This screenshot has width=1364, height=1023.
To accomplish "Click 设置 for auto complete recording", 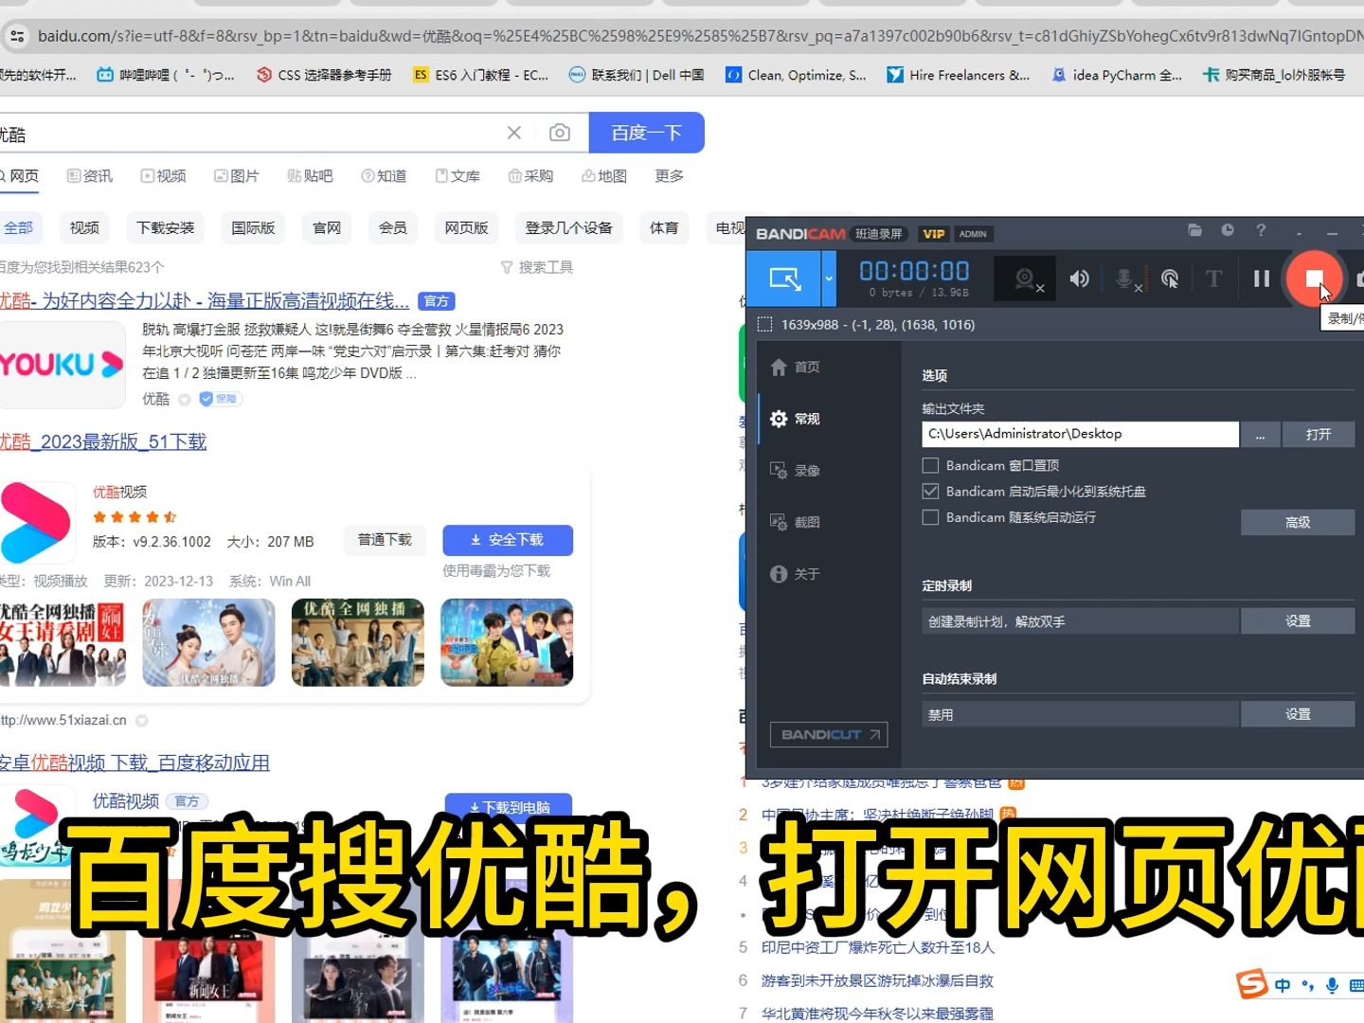I will pyautogui.click(x=1298, y=714).
